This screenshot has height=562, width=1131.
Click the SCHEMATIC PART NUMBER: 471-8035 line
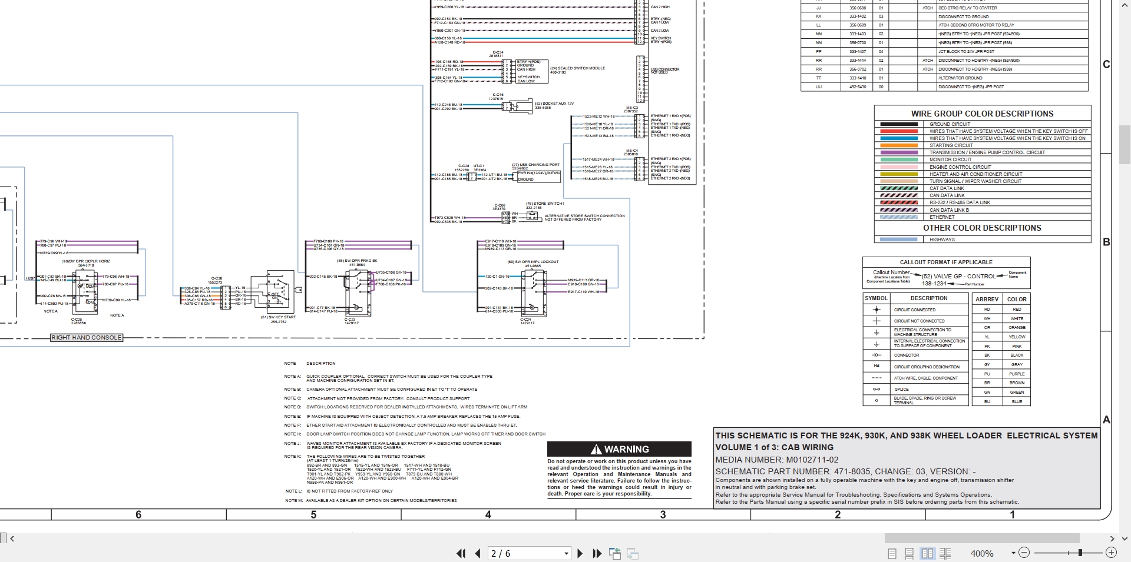pyautogui.click(x=845, y=471)
